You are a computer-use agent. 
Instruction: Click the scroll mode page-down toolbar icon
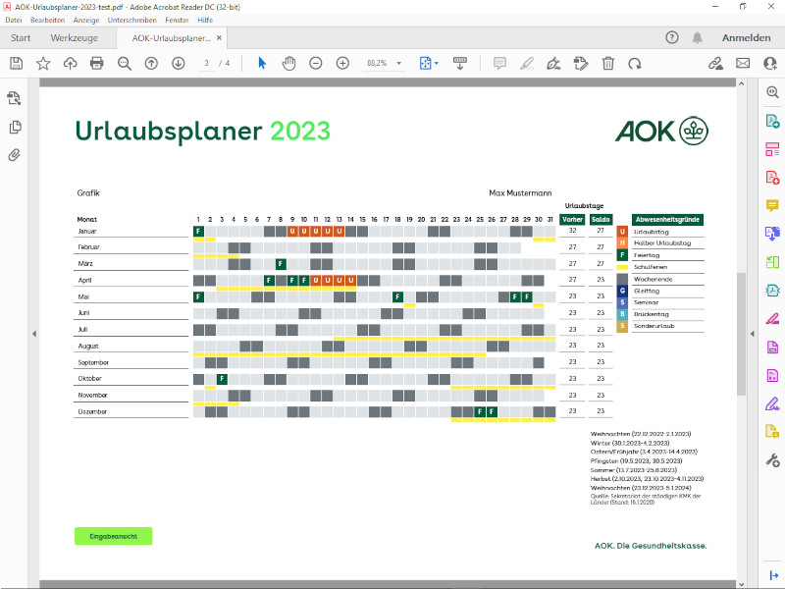click(x=459, y=63)
